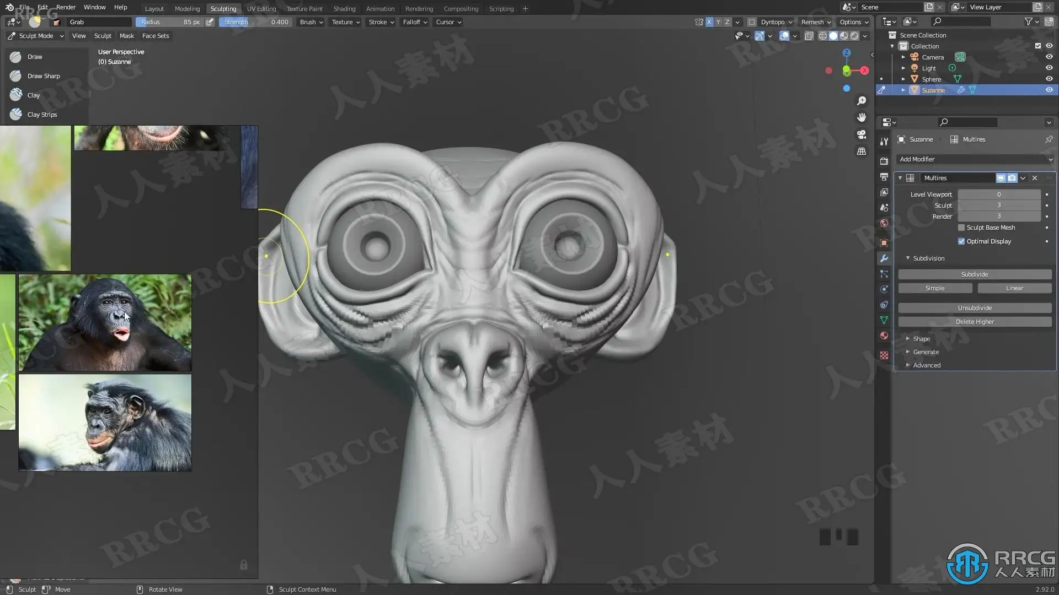Open the Modifier properties wrench tab

tap(884, 258)
